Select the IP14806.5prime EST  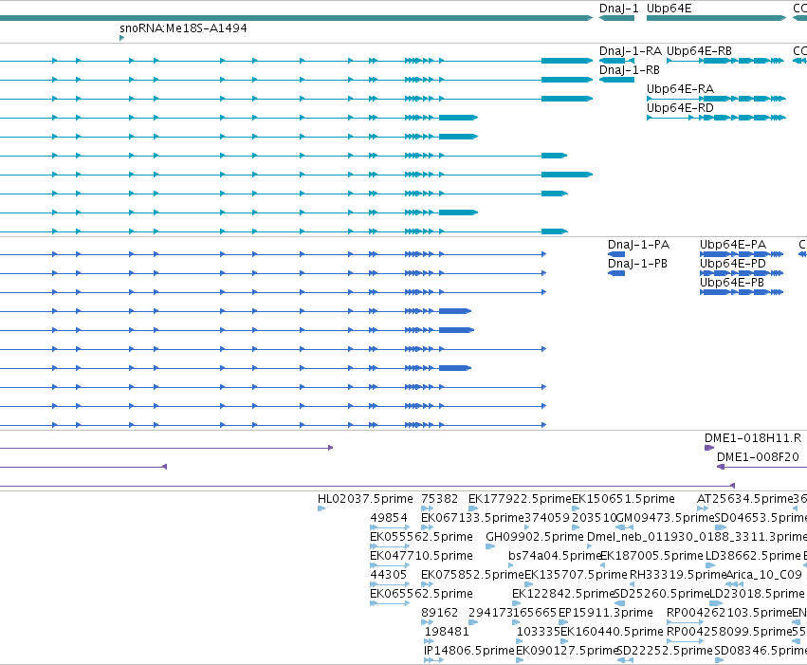[433, 661]
